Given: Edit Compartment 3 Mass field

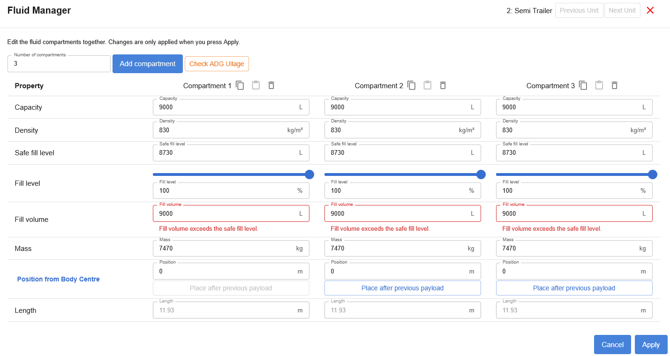Looking at the screenshot, I should pos(574,248).
